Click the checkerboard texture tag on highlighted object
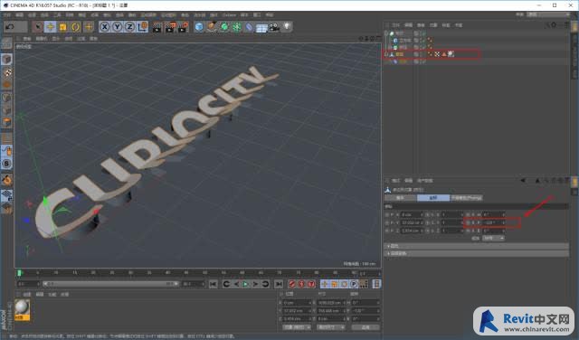 (437, 54)
